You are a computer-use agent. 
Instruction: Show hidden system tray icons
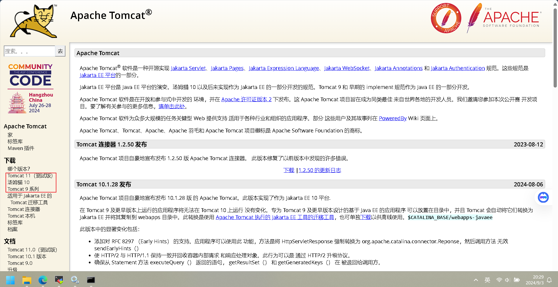(476, 280)
